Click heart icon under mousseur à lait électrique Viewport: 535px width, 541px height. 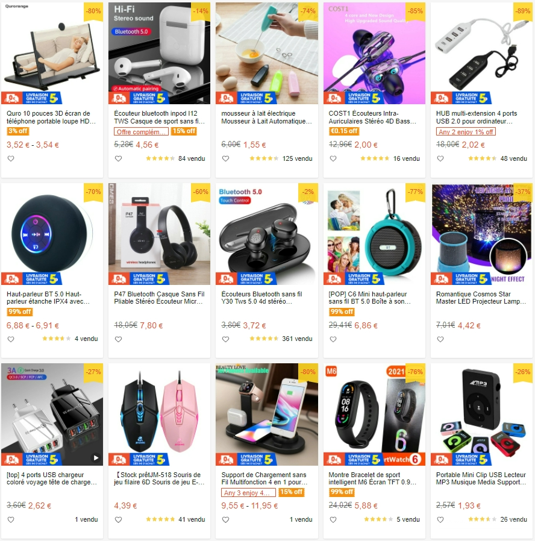tap(225, 158)
